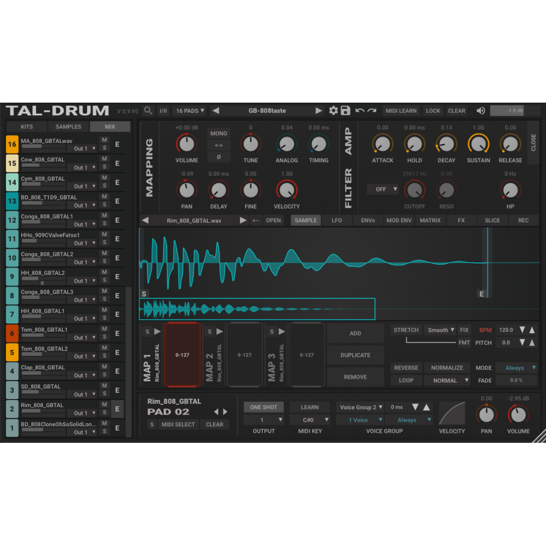Open the filter type dropdown showing OFF
This screenshot has width=546, height=546.
[x=383, y=189]
